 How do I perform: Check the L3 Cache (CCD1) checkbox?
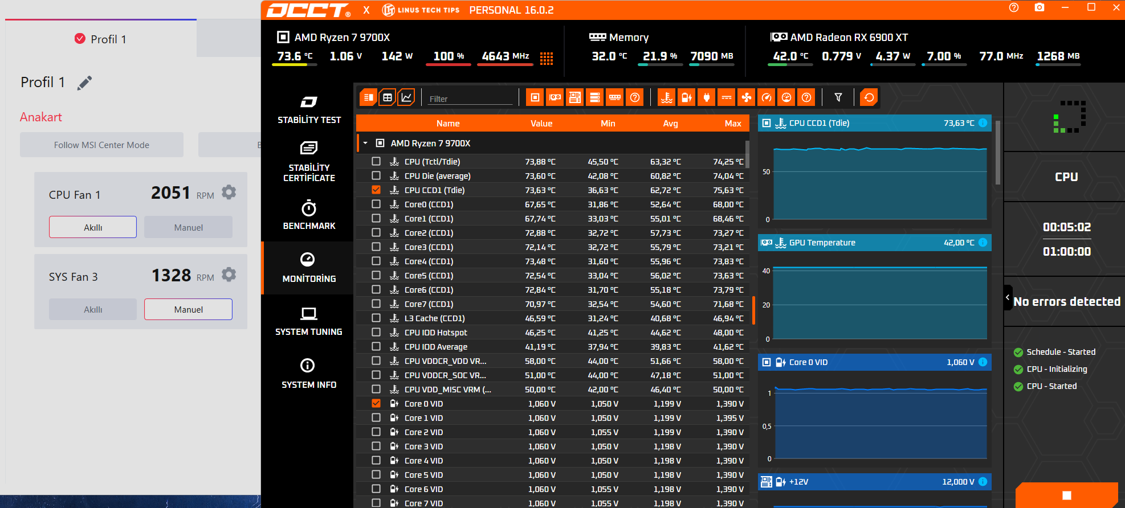[376, 318]
